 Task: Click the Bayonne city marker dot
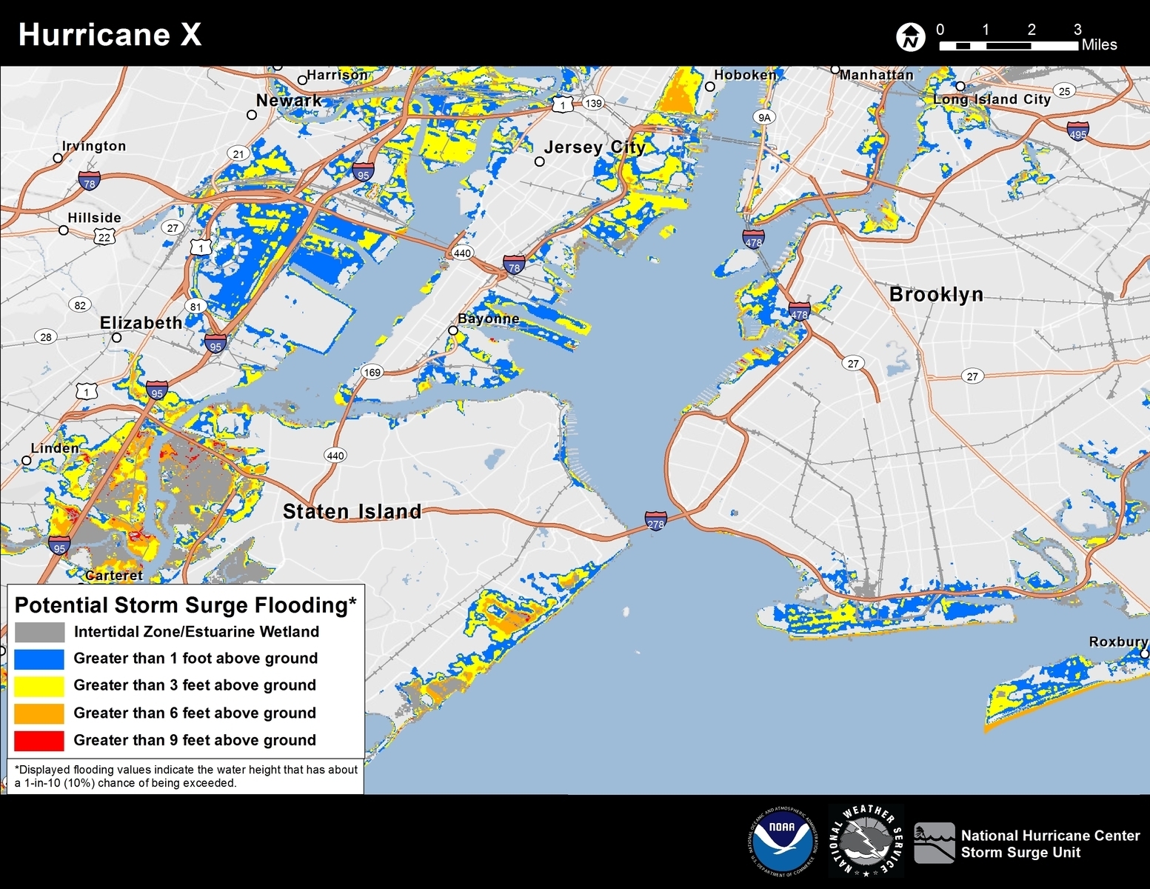453,330
